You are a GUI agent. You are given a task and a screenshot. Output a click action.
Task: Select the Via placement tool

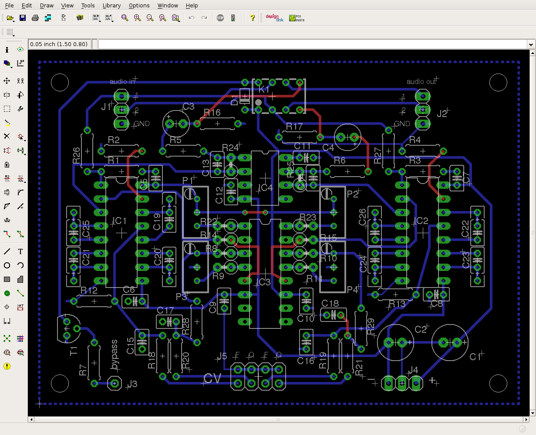tap(7, 293)
